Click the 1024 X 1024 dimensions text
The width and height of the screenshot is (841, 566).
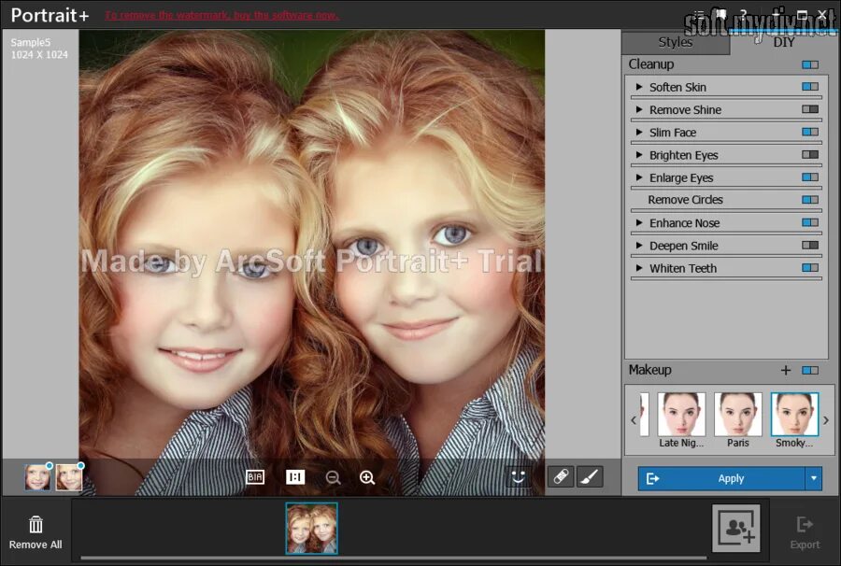39,55
